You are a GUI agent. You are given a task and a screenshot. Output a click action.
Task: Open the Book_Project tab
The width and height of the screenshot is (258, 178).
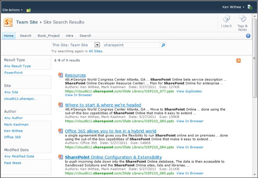pyautogui.click(x=49, y=36)
